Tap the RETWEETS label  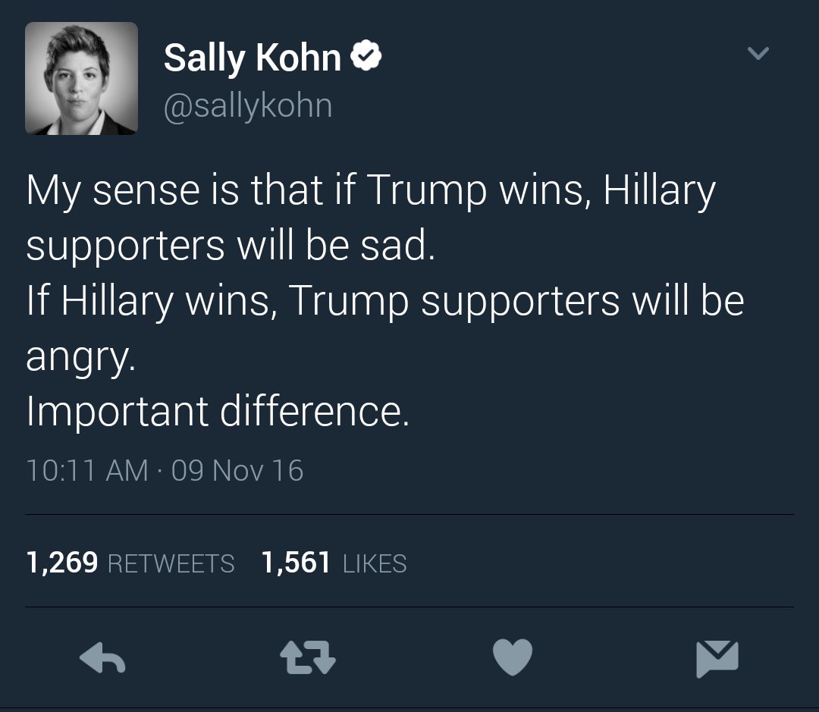pyautogui.click(x=171, y=563)
